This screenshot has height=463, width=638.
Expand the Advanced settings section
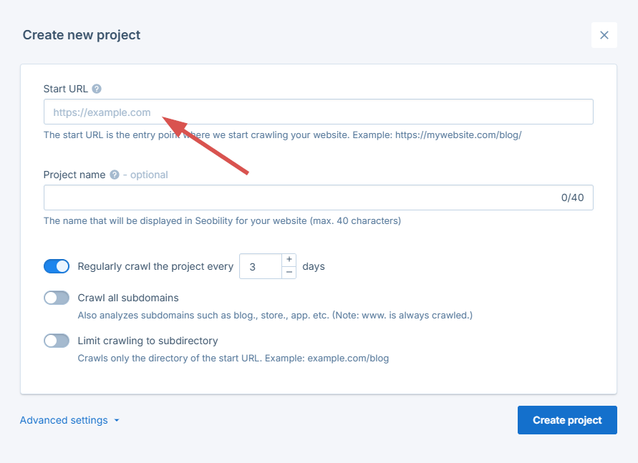tap(64, 420)
